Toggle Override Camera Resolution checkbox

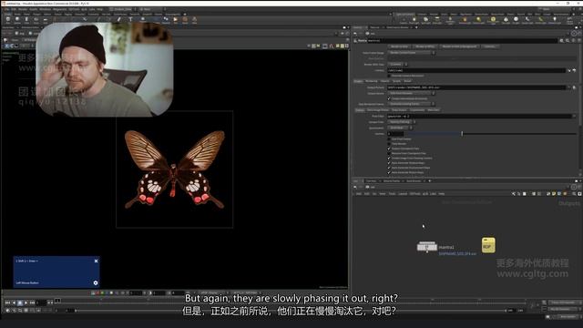coord(389,76)
